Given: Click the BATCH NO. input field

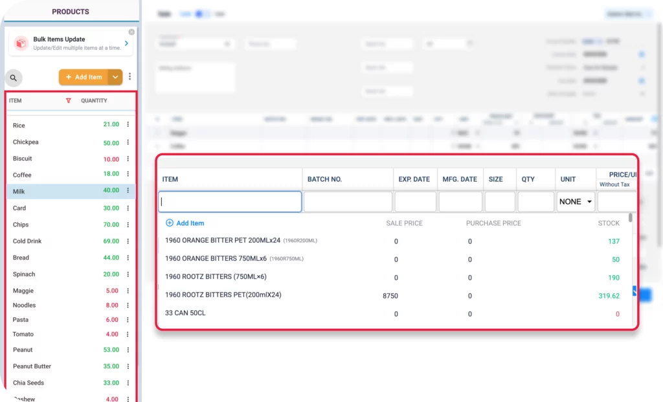Looking at the screenshot, I should (348, 202).
